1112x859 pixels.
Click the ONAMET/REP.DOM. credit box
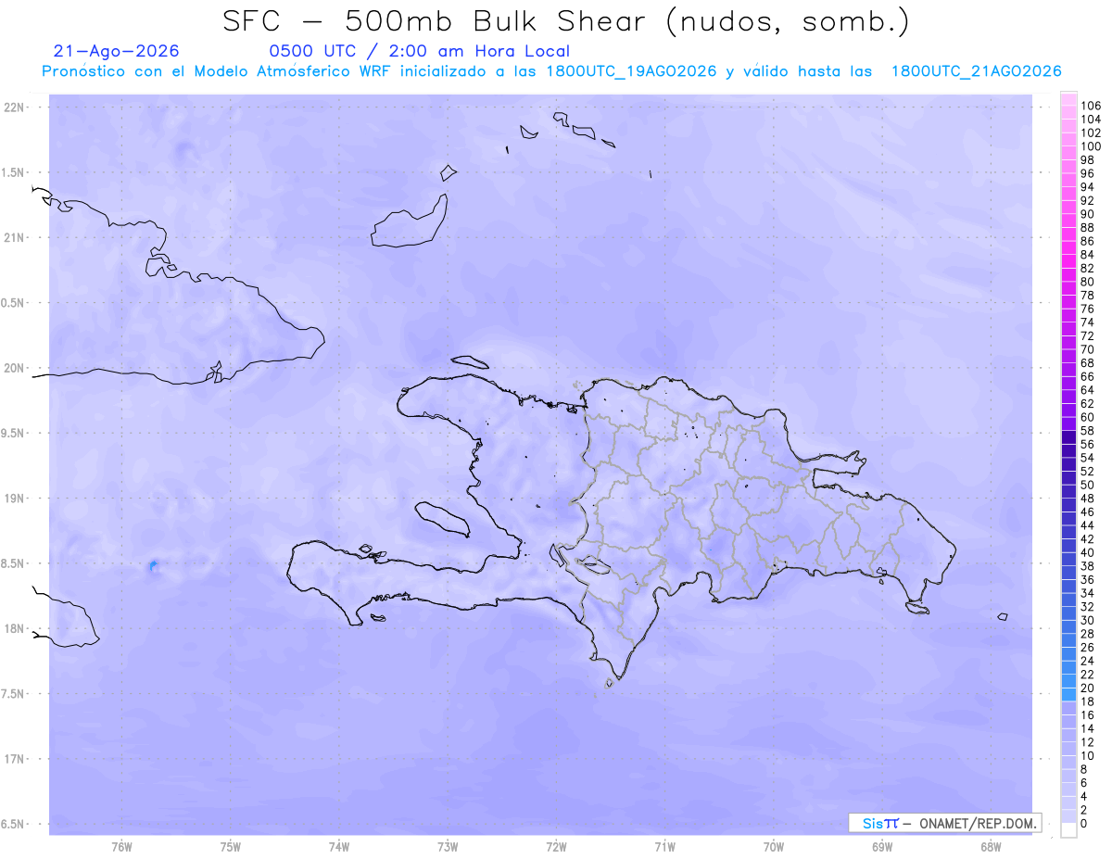point(945,823)
